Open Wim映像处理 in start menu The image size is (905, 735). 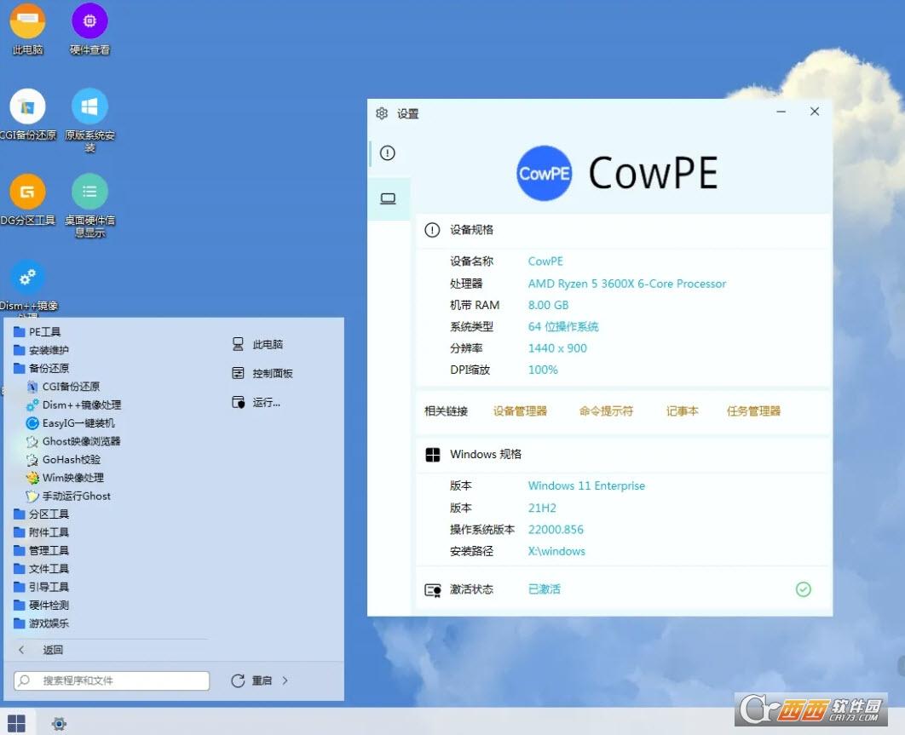66,478
